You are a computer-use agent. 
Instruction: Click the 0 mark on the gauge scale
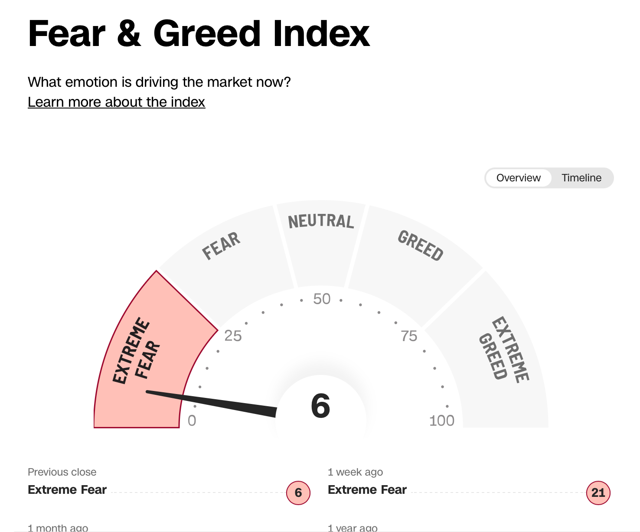(x=192, y=420)
